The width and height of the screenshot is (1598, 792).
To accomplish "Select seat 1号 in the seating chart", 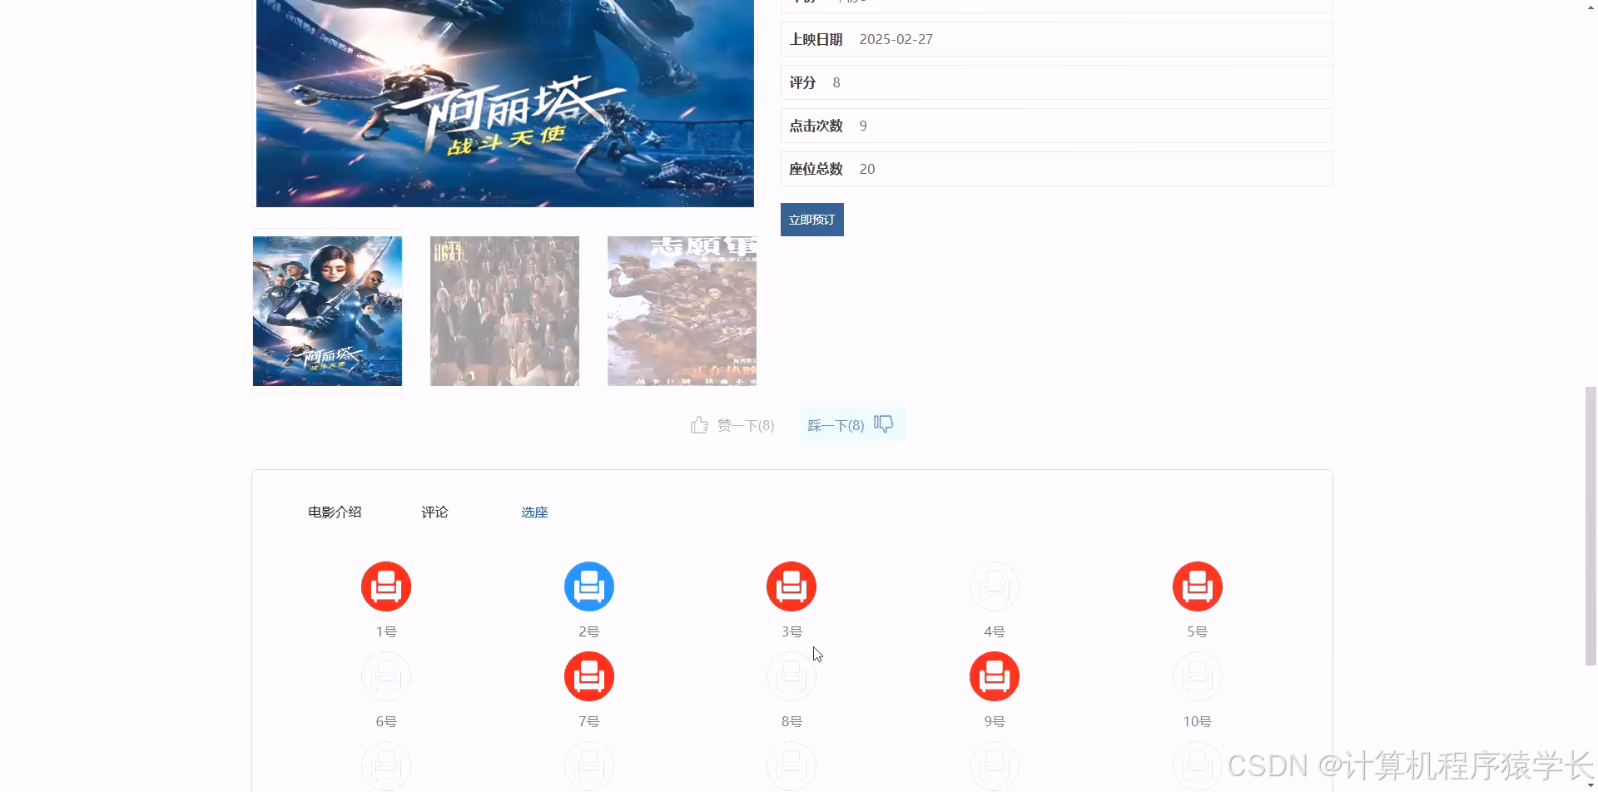I will [385, 586].
